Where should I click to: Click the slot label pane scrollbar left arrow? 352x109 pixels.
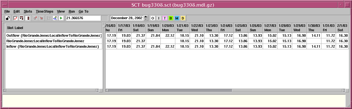coord(4,90)
